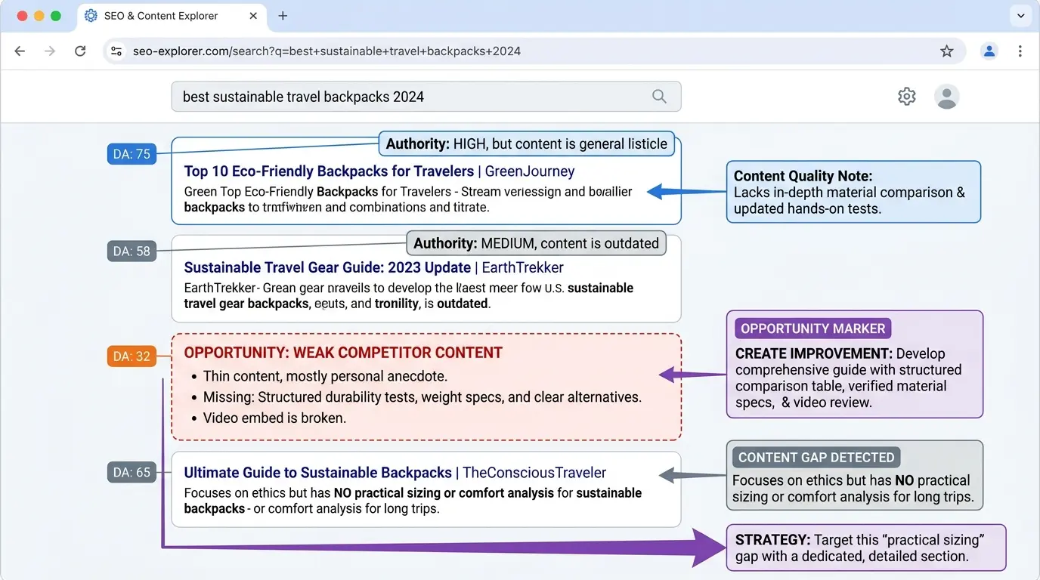The width and height of the screenshot is (1040, 580).
Task: Open Sustainable Travel Gear Guide: 2023 Update result
Action: point(374,267)
